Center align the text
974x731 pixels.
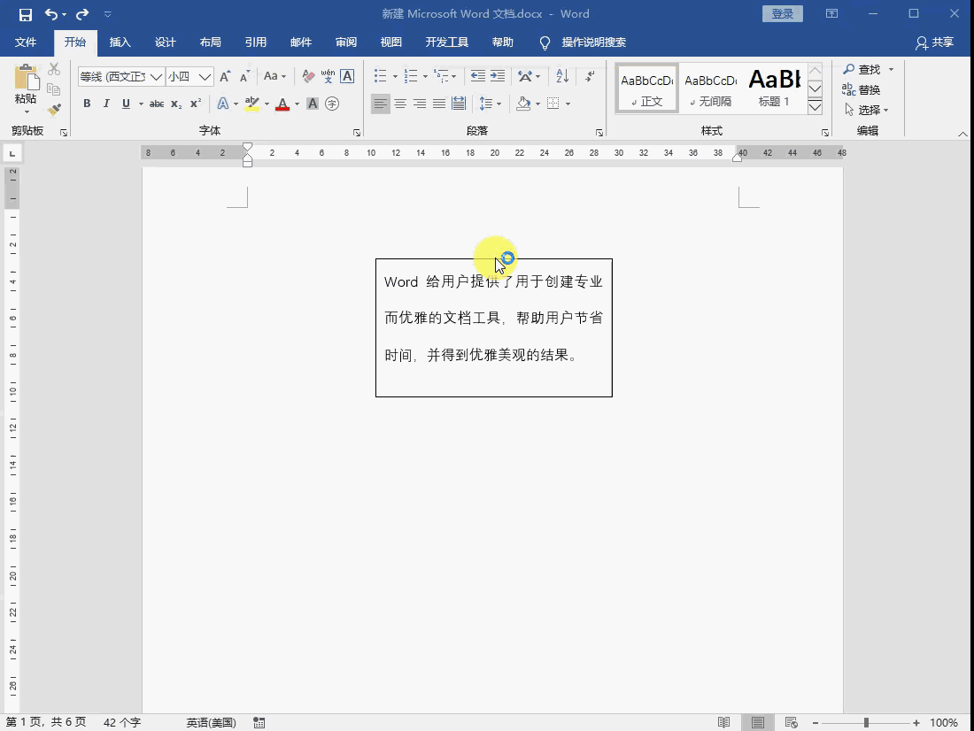400,104
